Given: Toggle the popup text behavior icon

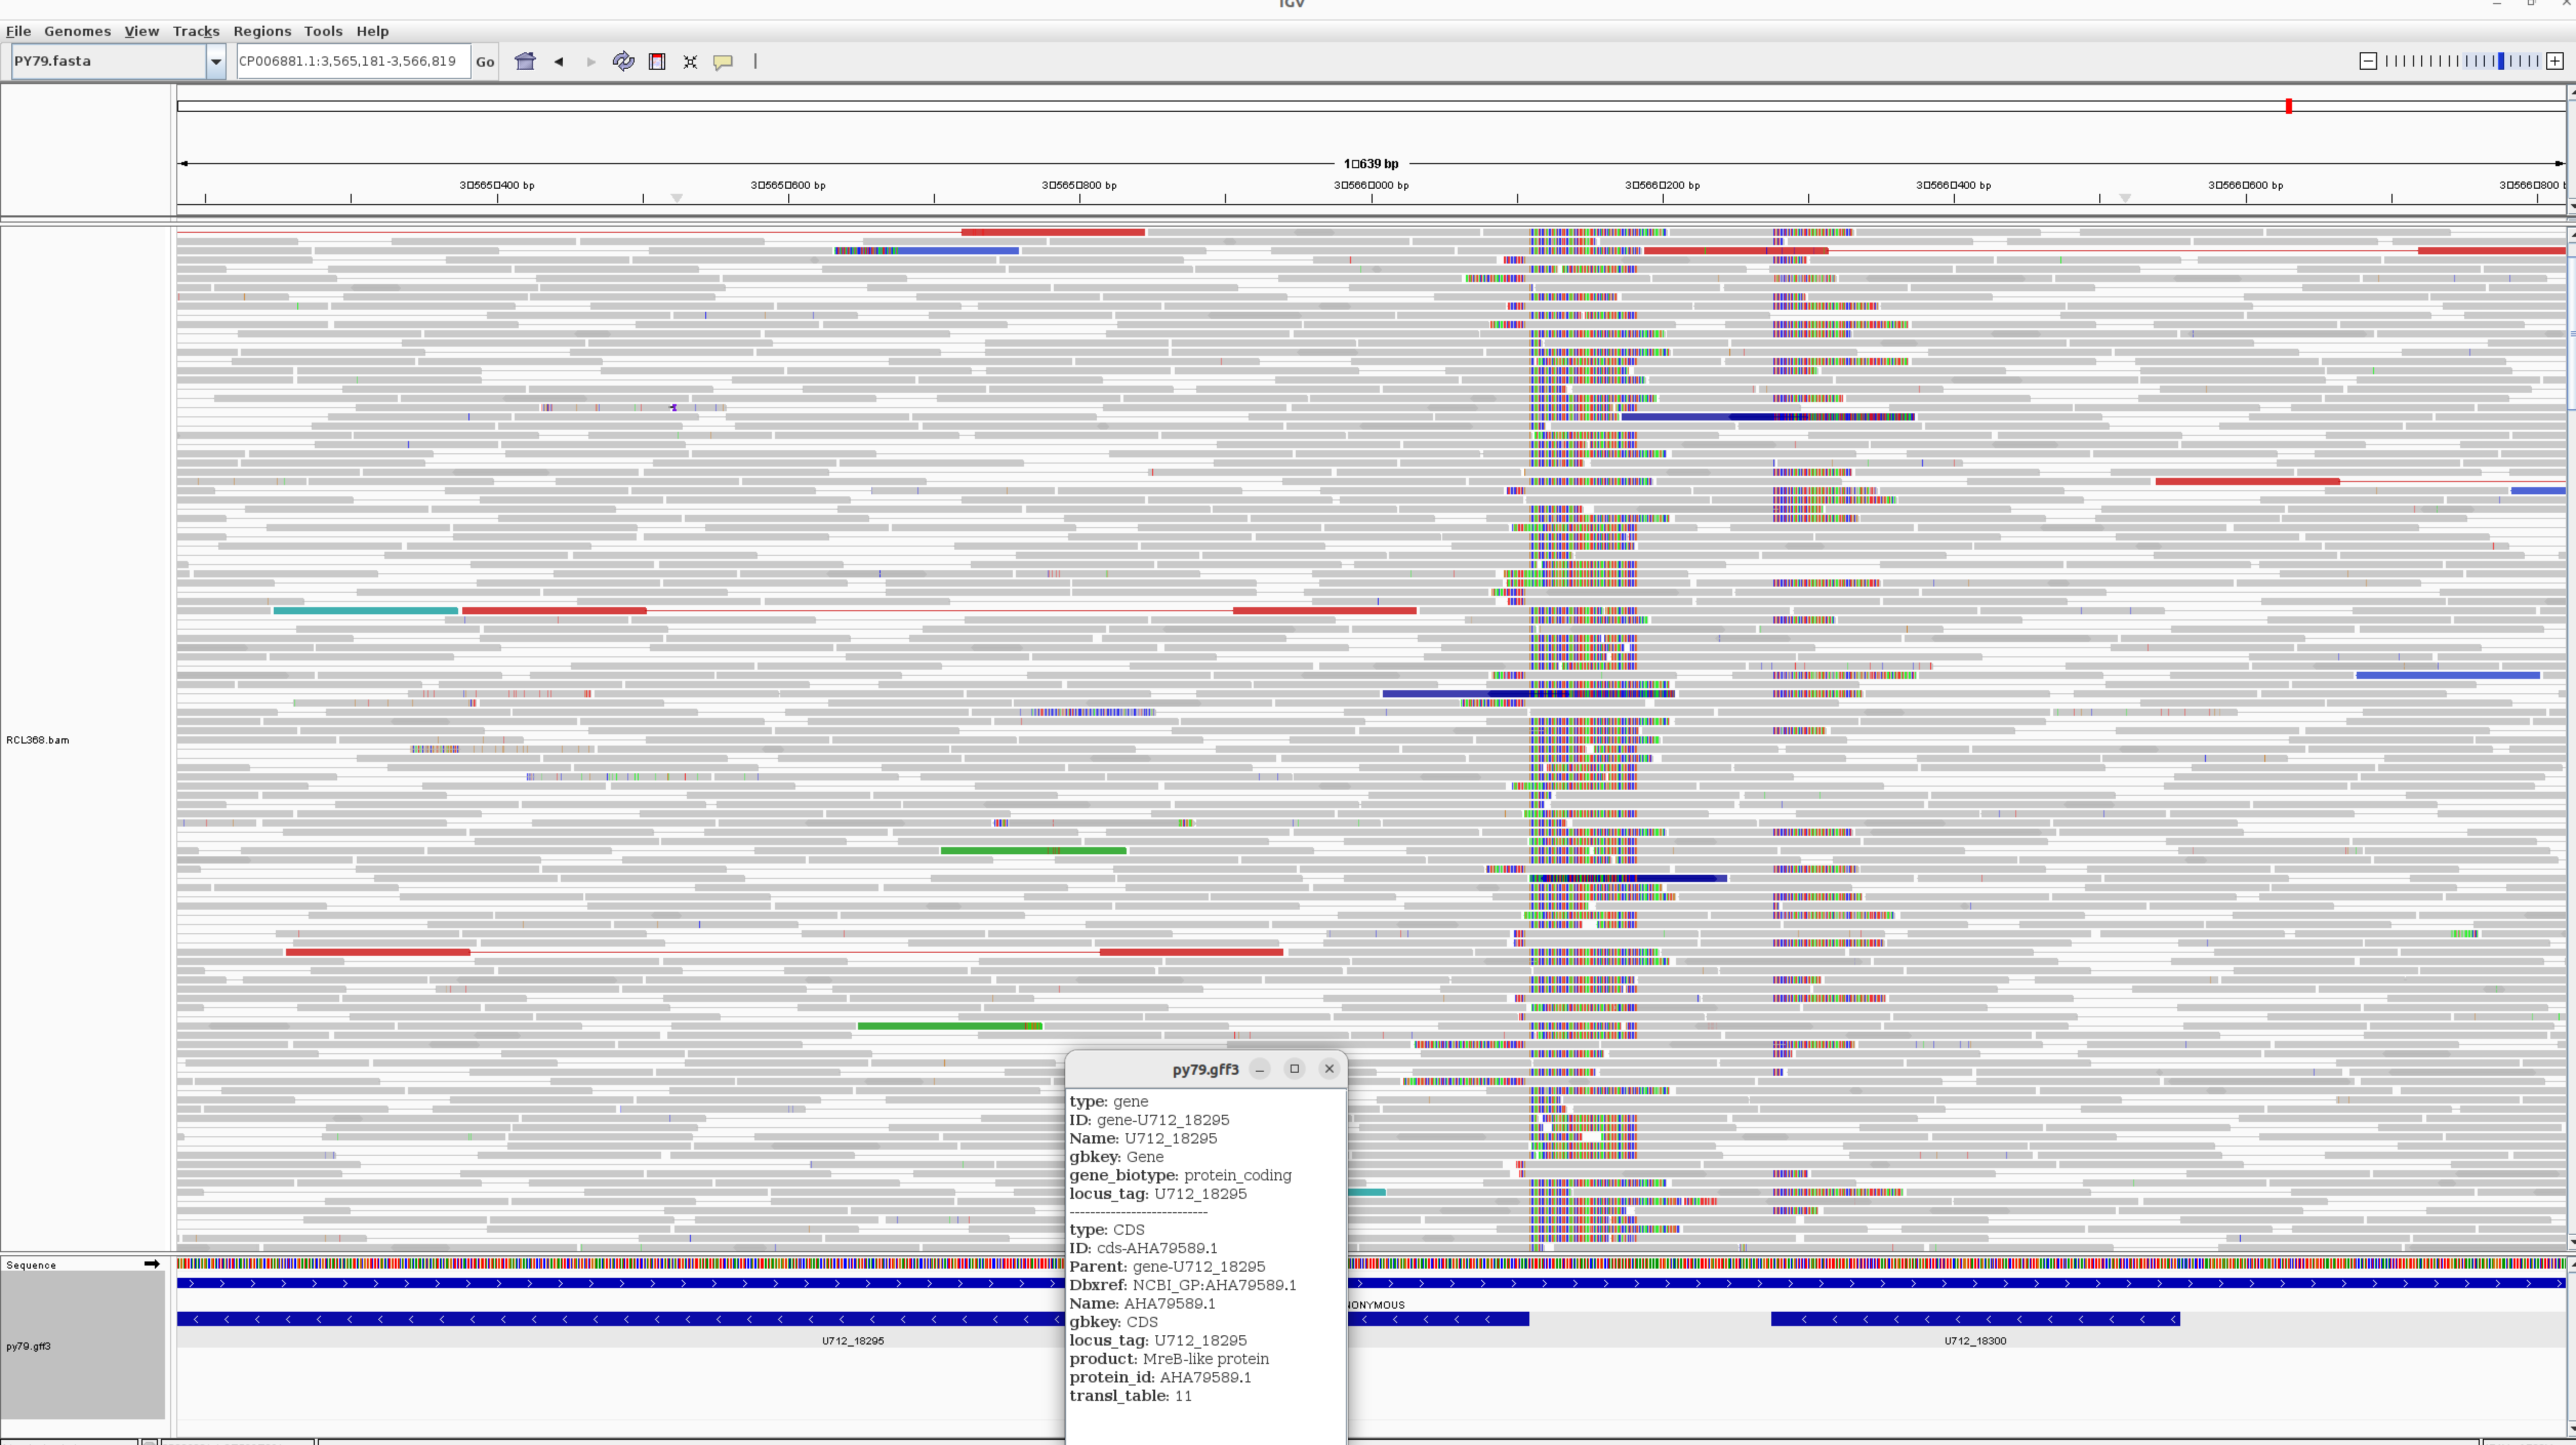Looking at the screenshot, I should (x=723, y=61).
